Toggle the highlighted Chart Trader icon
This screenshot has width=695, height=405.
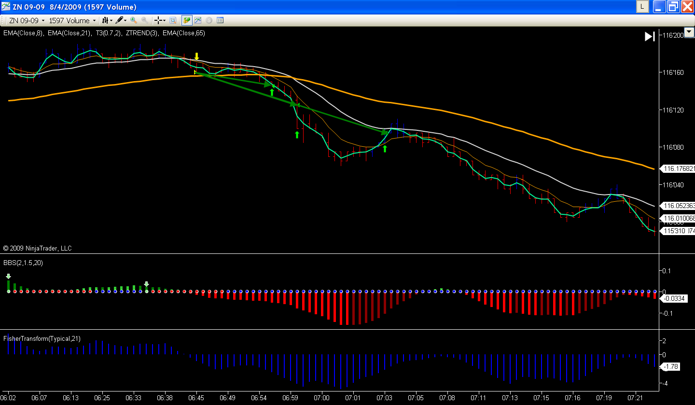click(x=186, y=20)
